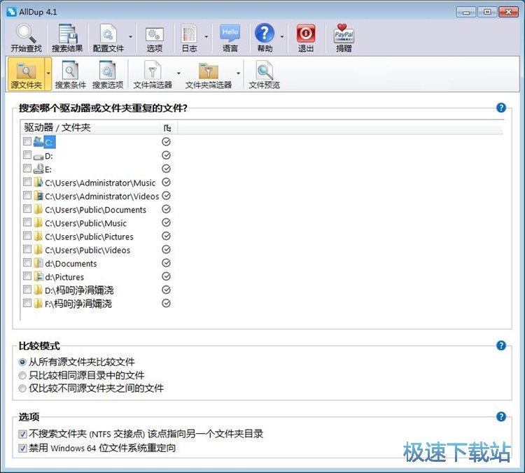Click subfolder status icon for D: drive
Viewport: 525px width, 473px height.
pyautogui.click(x=166, y=155)
